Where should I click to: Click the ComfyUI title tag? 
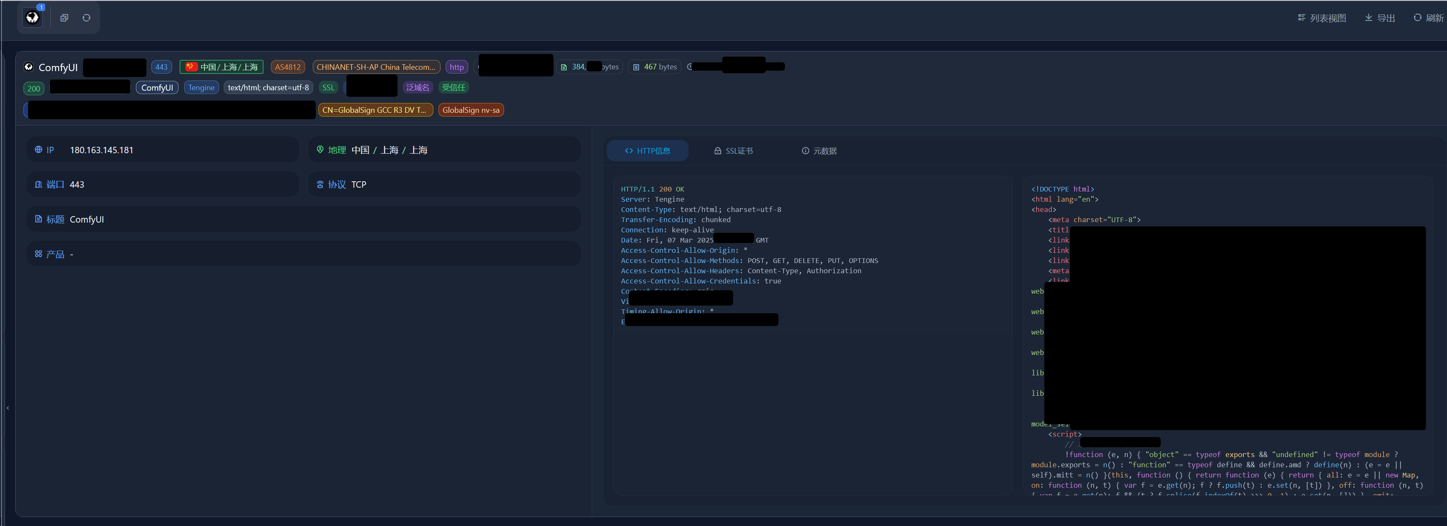click(x=157, y=88)
